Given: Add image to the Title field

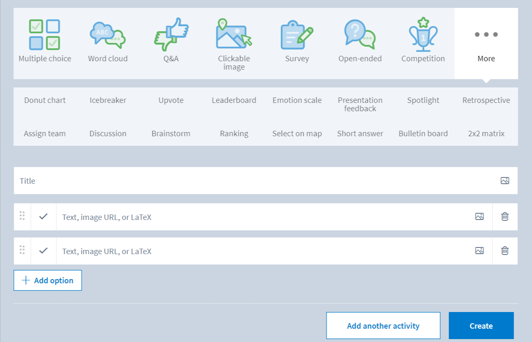Looking at the screenshot, I should (504, 181).
